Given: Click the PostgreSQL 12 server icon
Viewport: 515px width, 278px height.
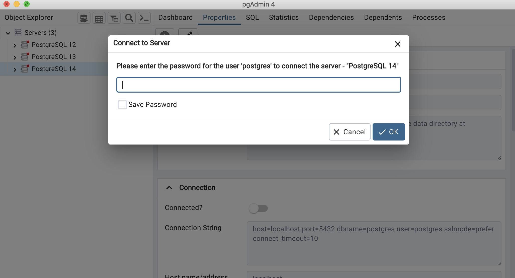Looking at the screenshot, I should [x=25, y=45].
